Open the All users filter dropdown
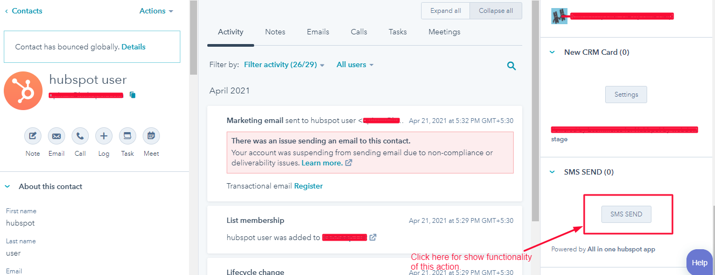This screenshot has height=275, width=715. [x=355, y=64]
